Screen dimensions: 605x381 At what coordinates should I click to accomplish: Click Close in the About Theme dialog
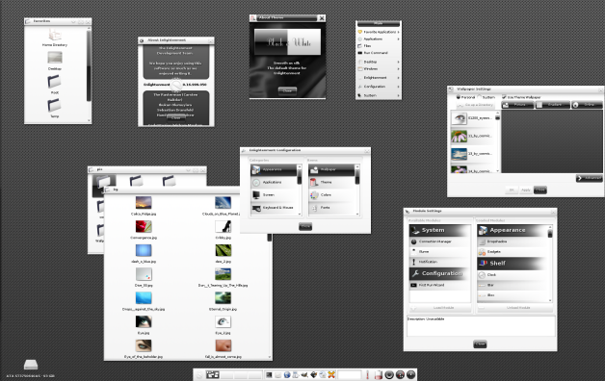[x=287, y=90]
